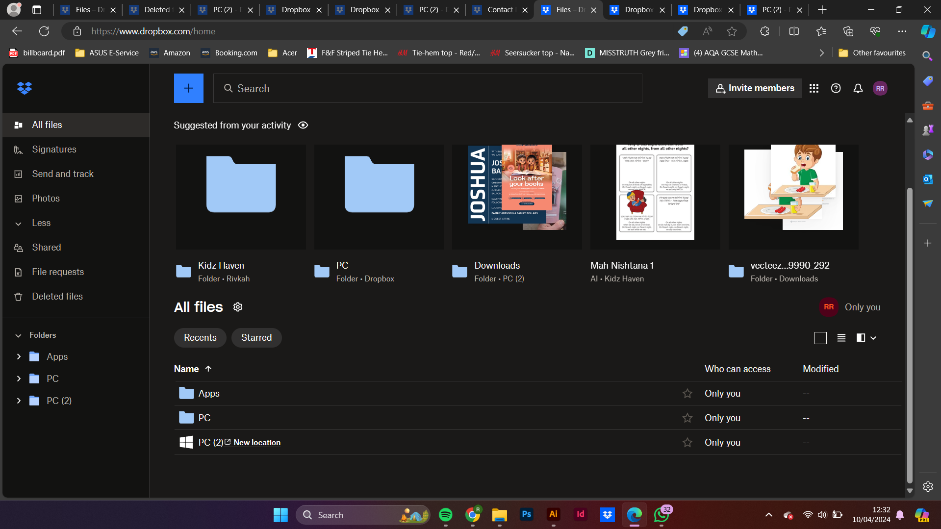
Task: Collapse the Folders section
Action: (x=19, y=335)
